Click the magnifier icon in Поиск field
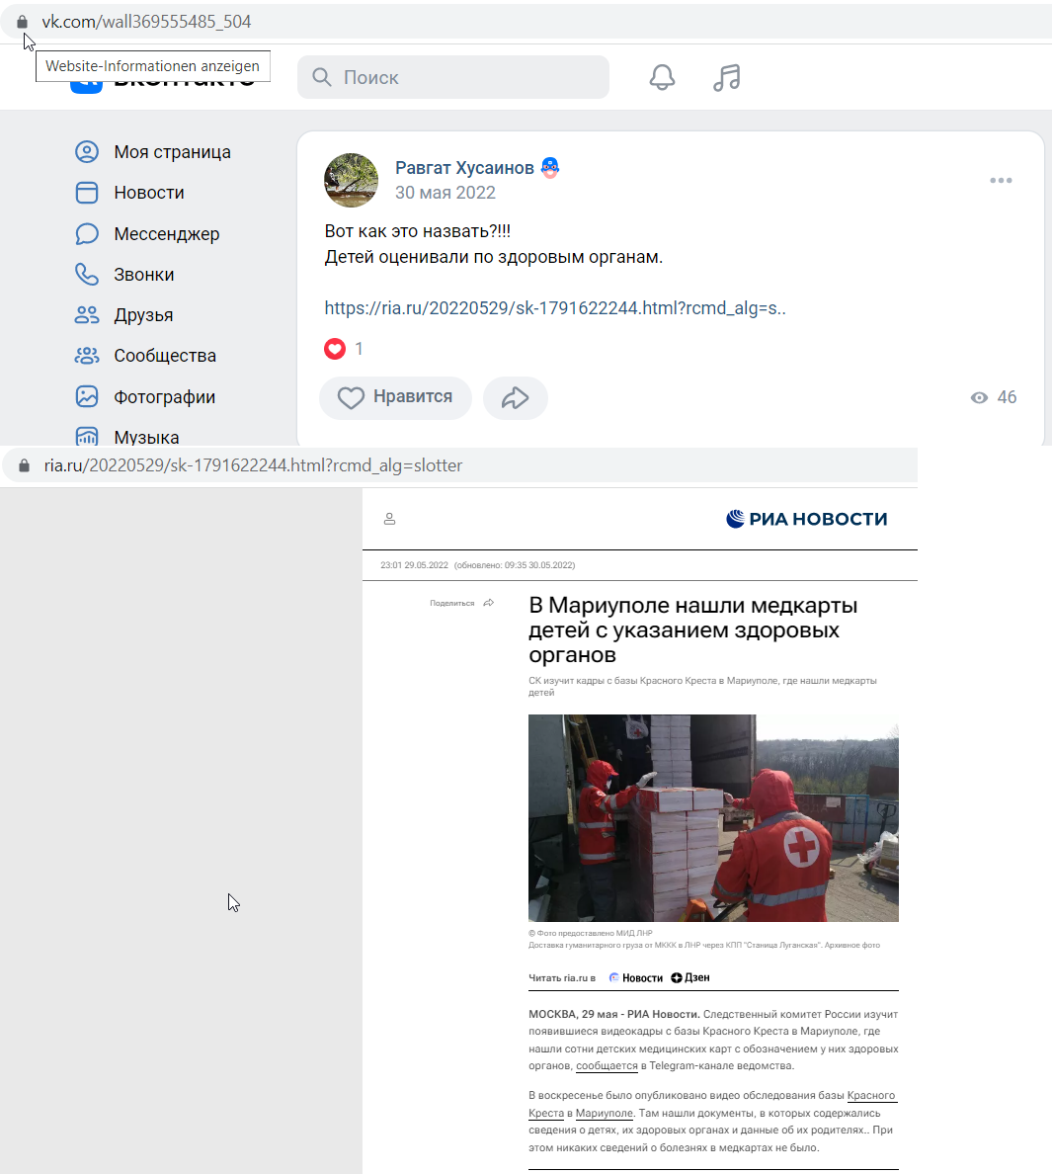Screen dimensions: 1052x1174 [322, 77]
